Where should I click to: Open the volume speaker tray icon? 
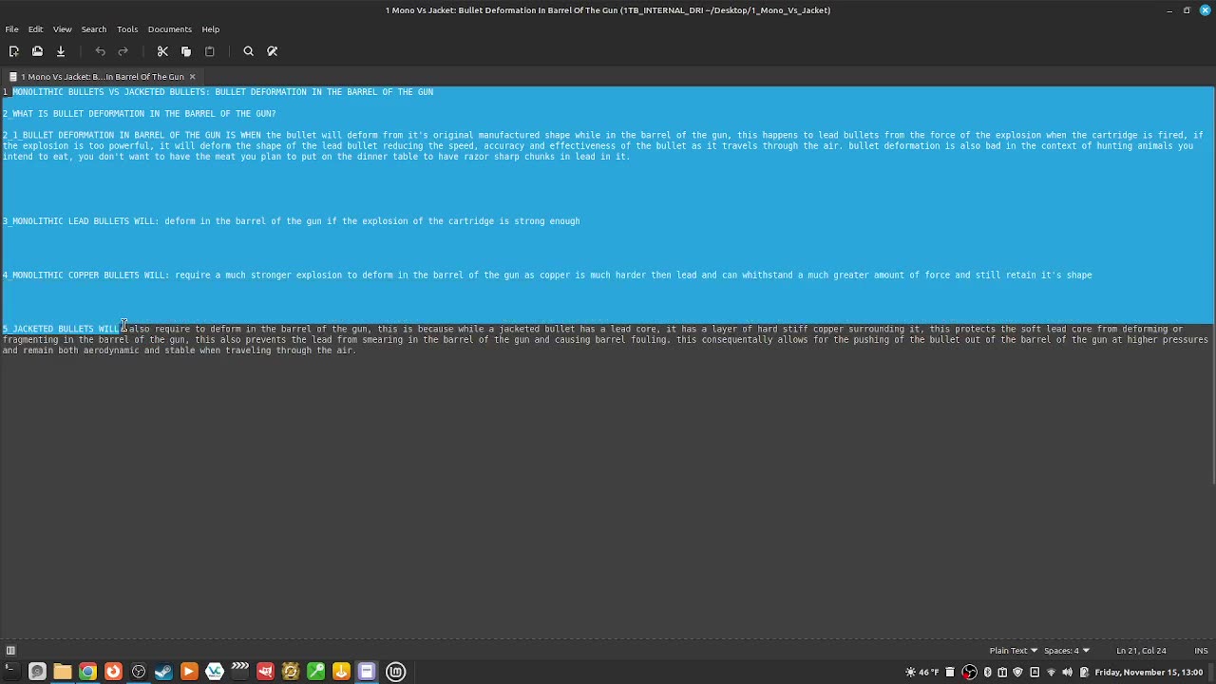[1067, 672]
